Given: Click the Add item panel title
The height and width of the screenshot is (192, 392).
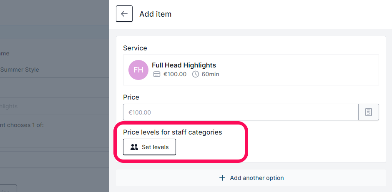Looking at the screenshot, I should click(x=156, y=14).
